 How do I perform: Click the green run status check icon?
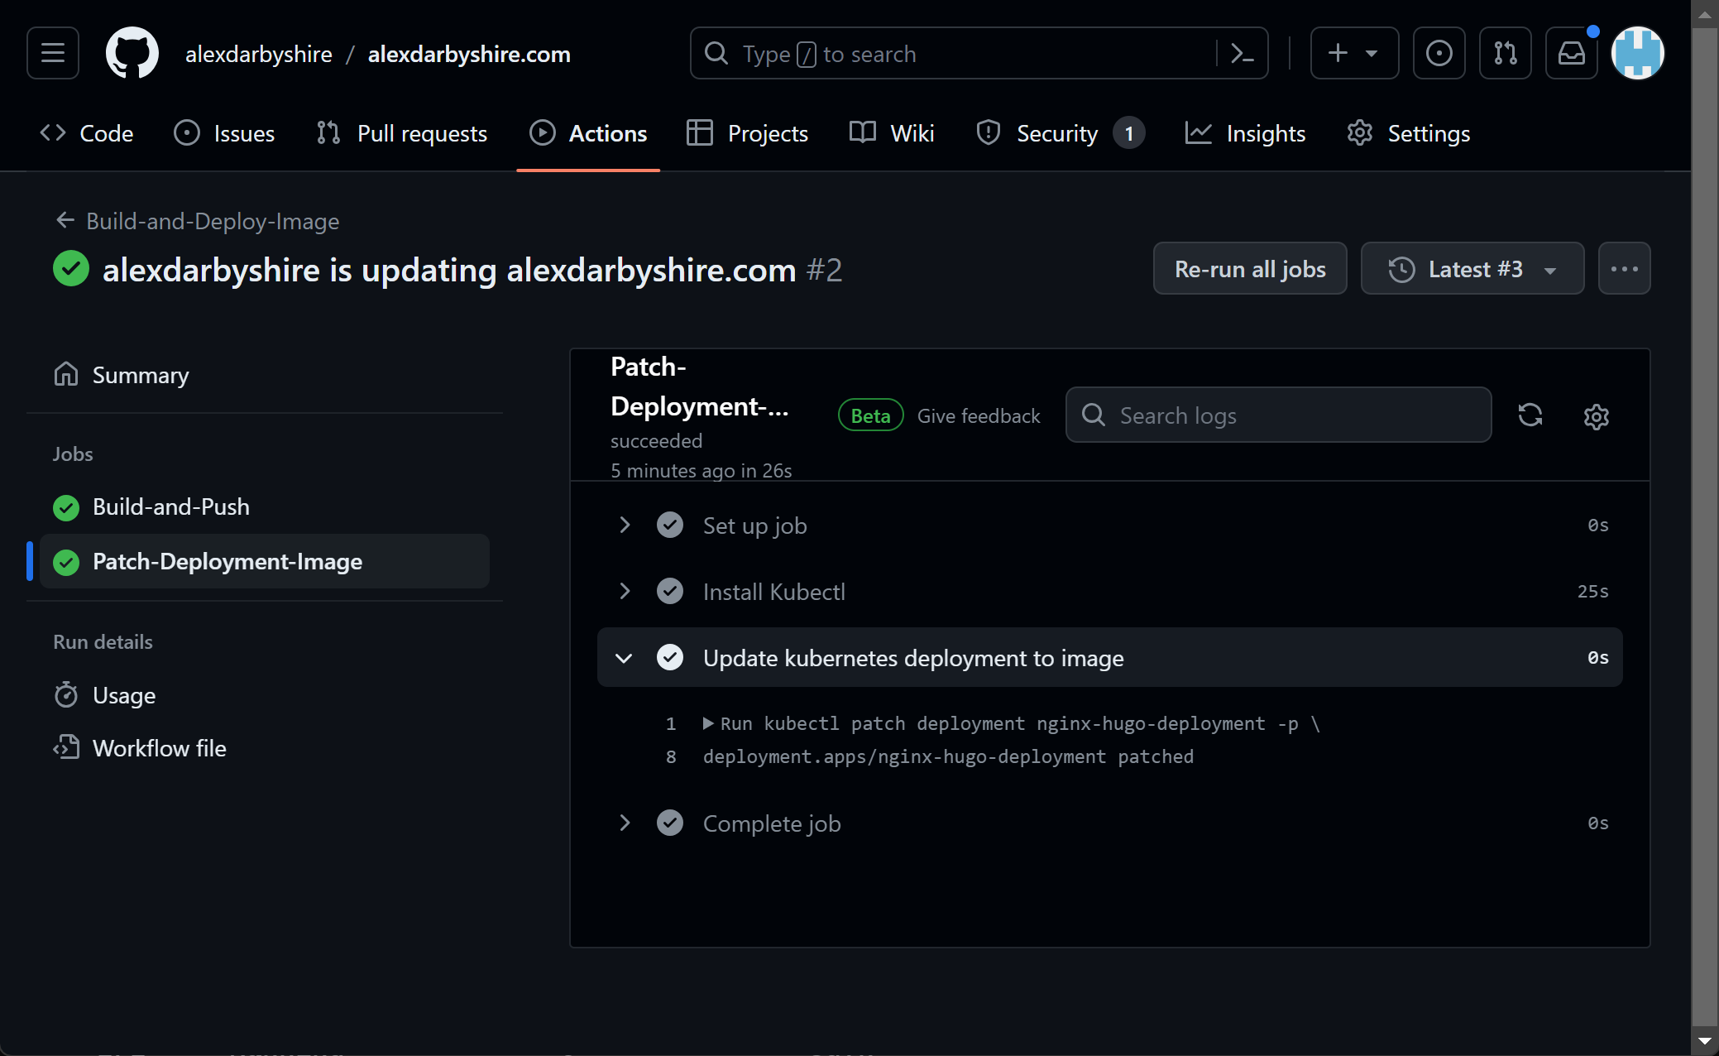(71, 268)
